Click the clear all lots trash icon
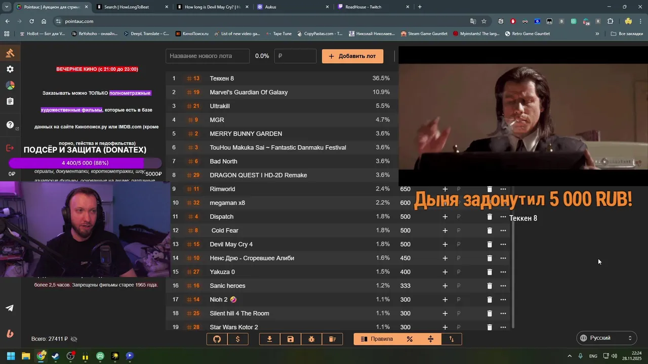The width and height of the screenshot is (648, 364). click(x=332, y=339)
